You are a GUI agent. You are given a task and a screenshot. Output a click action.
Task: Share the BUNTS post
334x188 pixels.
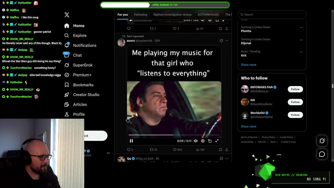(x=227, y=150)
